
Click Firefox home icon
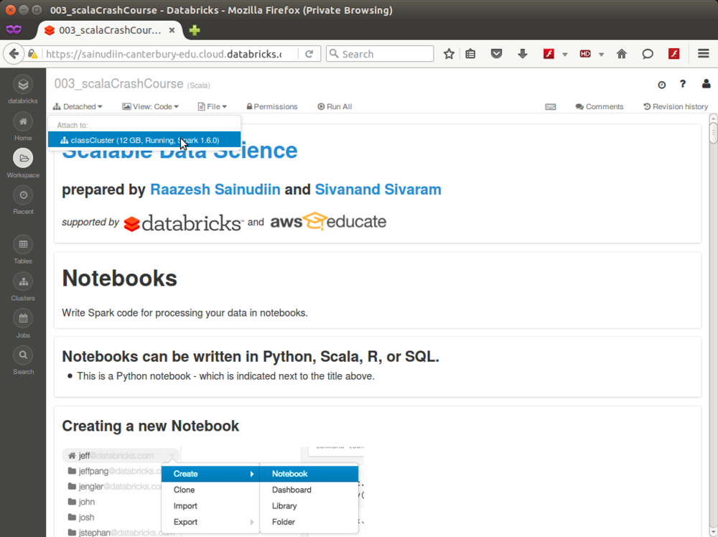[621, 54]
